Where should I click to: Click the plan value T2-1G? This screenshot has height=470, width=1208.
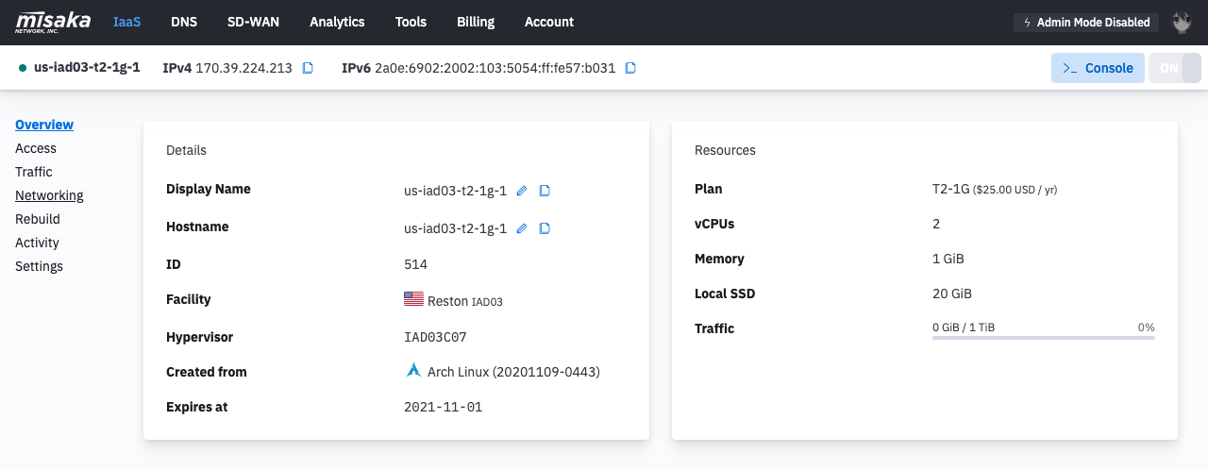951,189
